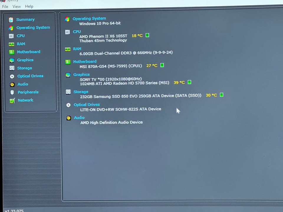Viewport: 283px width, 212px height.
Task: Click the Summary clipboard icon in sidebar
Action: [11, 20]
